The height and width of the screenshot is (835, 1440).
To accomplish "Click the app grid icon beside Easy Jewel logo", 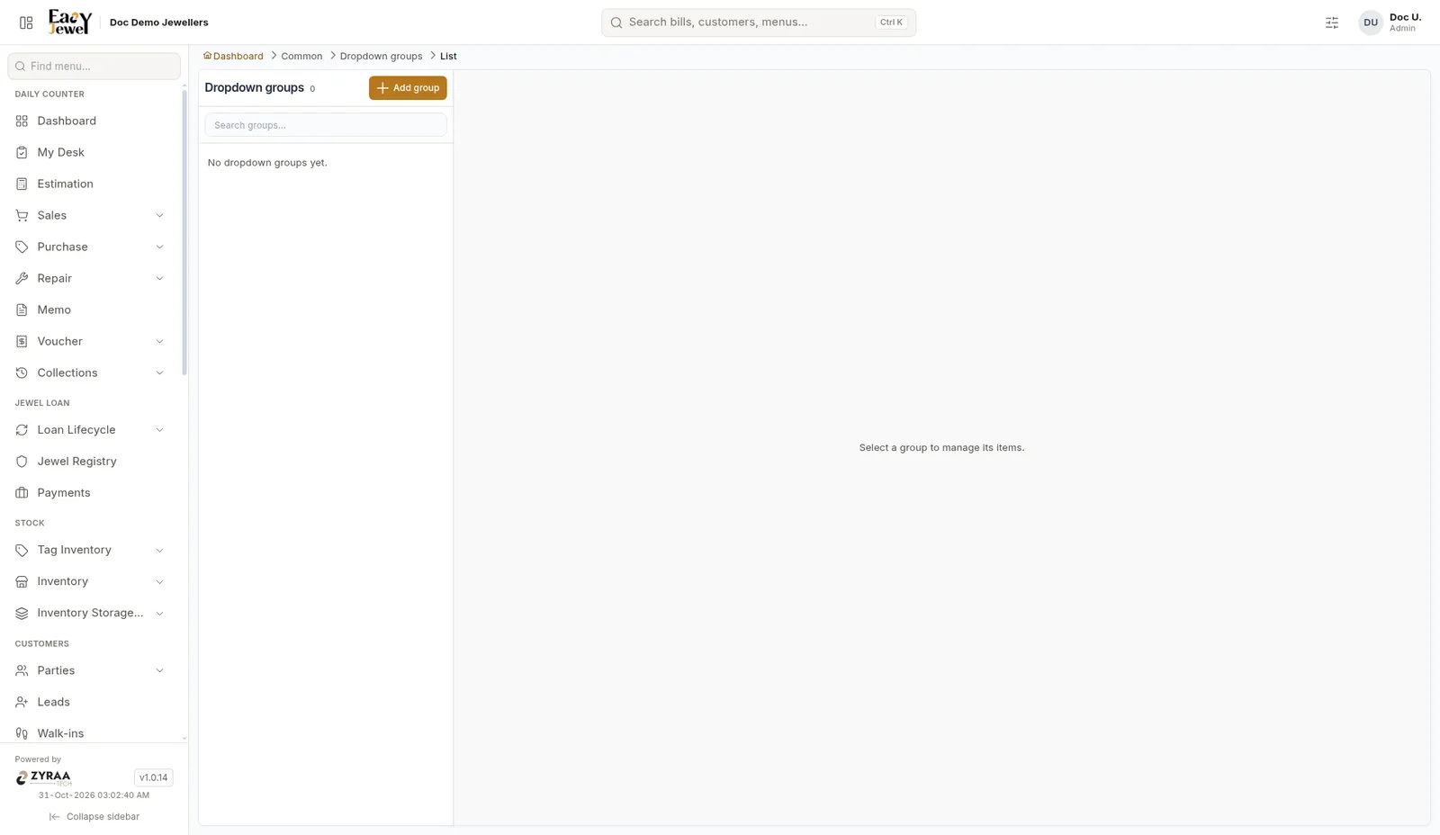I will (x=26, y=22).
